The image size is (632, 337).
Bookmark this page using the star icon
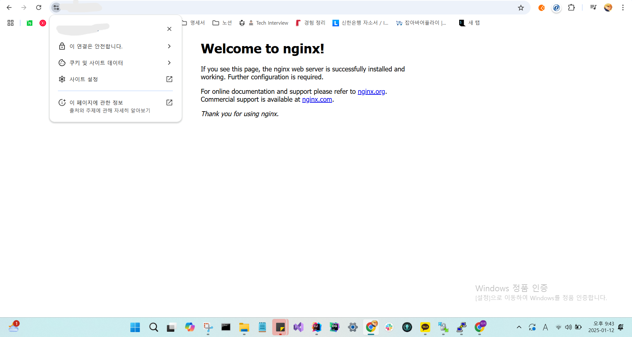coord(521,8)
